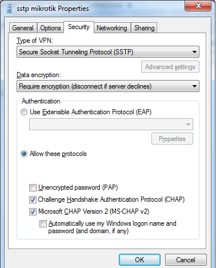Click the EAP Properties button
The image size is (216, 268).
pyautogui.click(x=172, y=139)
